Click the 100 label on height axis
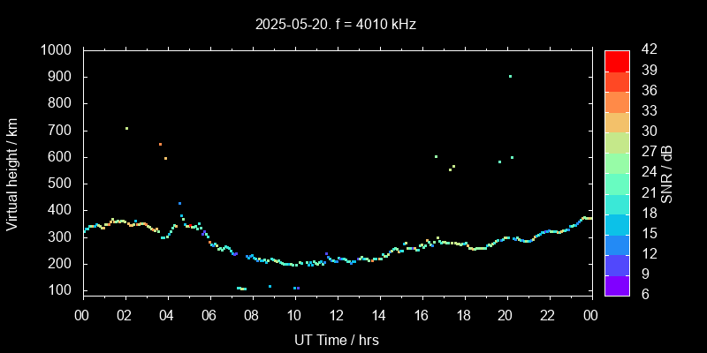The height and width of the screenshot is (353, 707). coord(62,290)
